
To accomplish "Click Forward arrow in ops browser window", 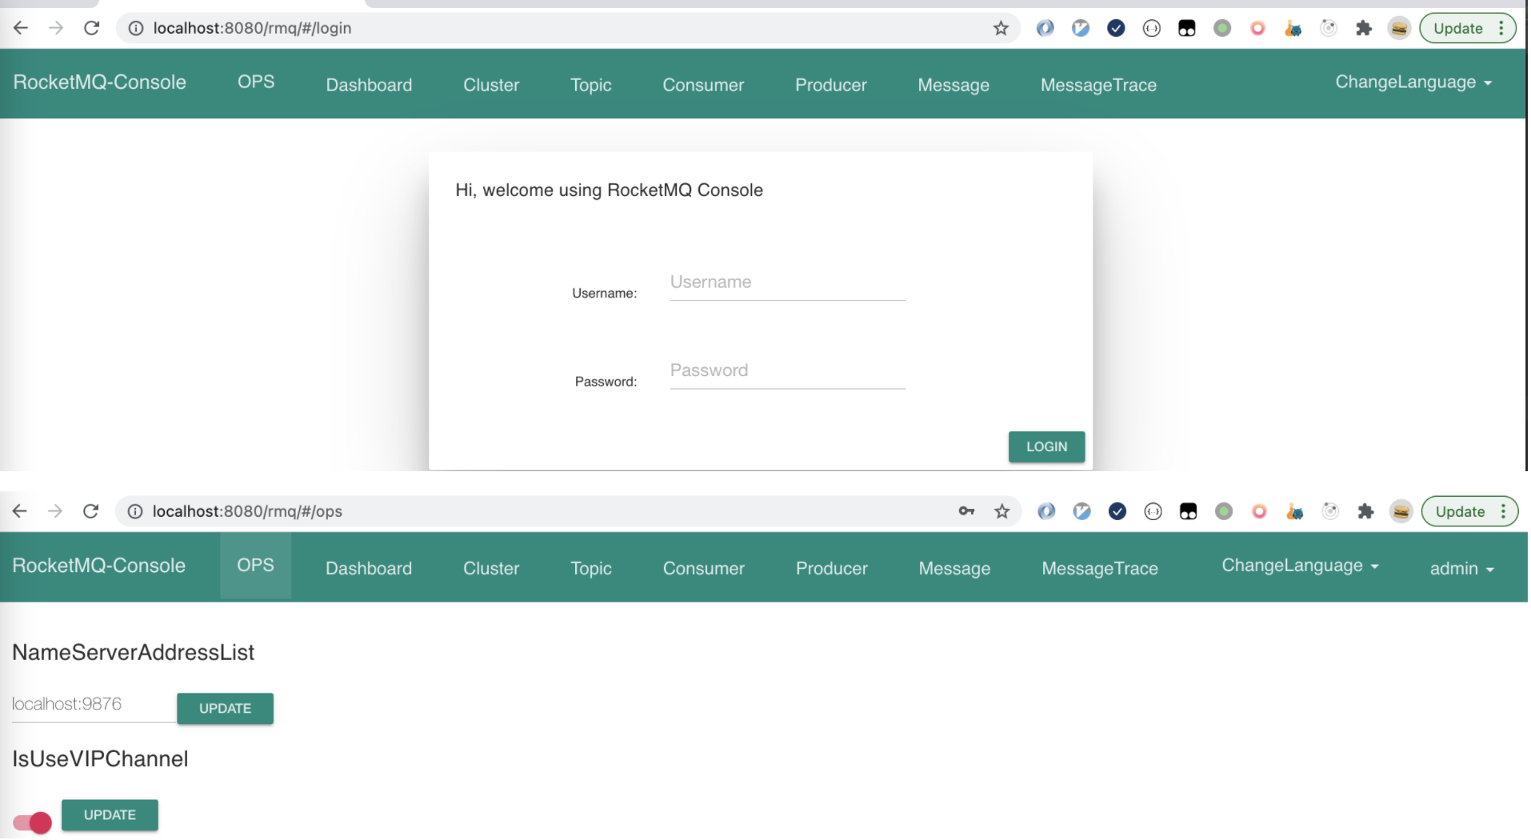I will pos(55,511).
